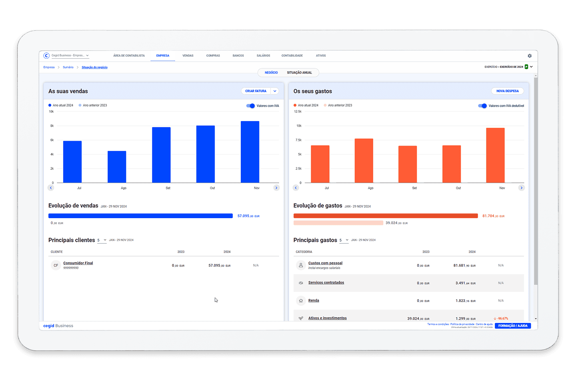Expand the Criar Fatura dropdown arrow

pyautogui.click(x=275, y=91)
